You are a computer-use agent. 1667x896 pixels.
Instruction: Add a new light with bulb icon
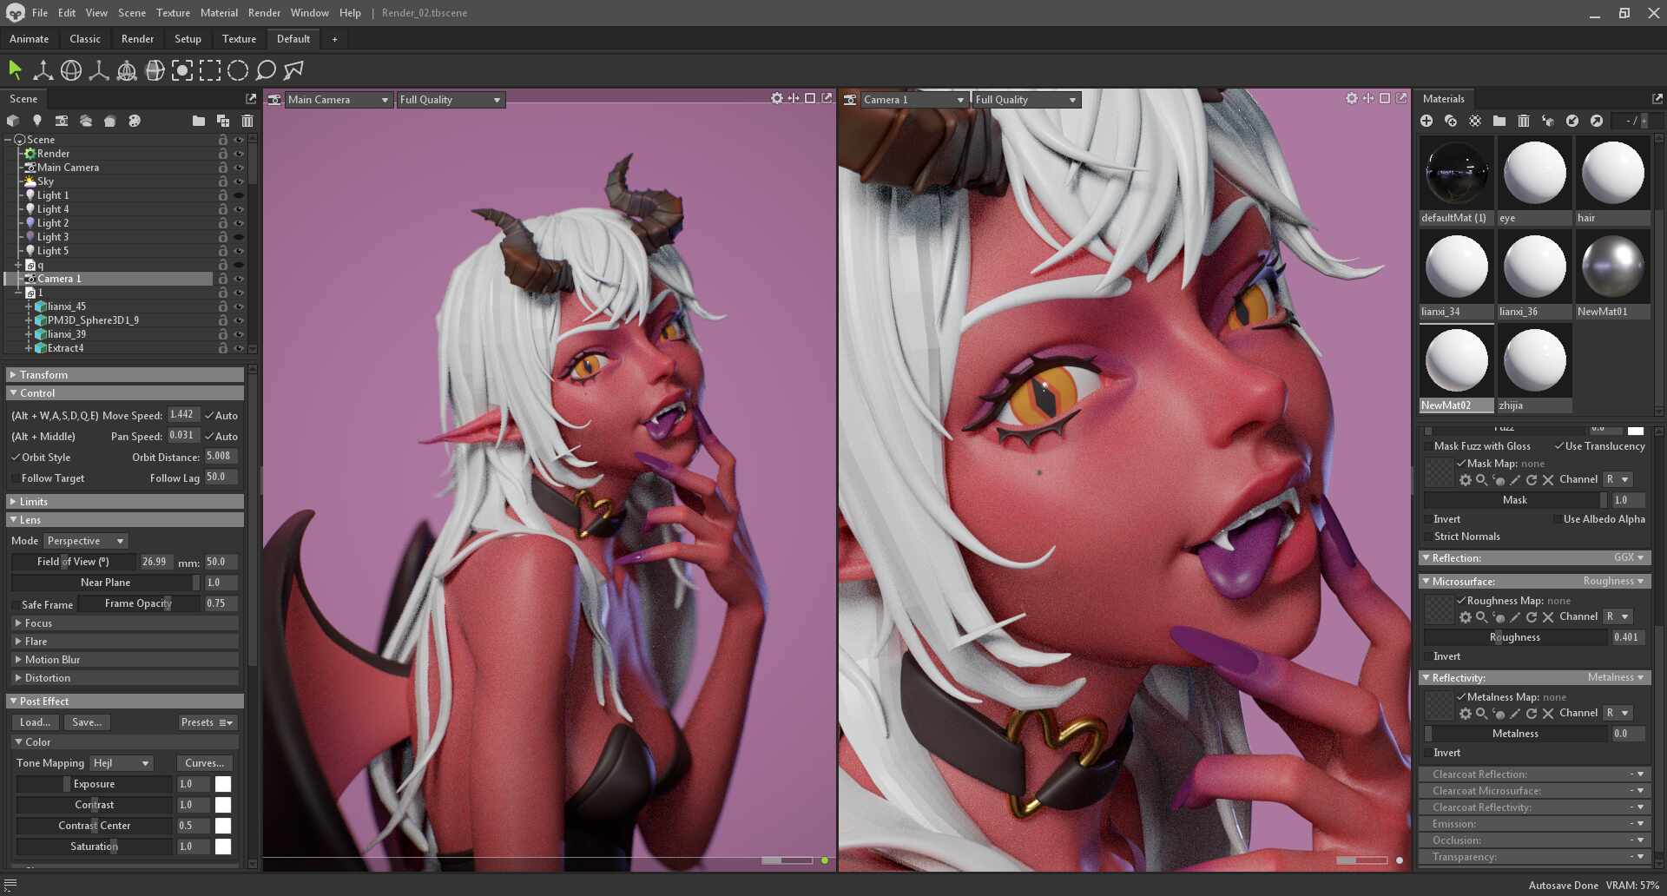pyautogui.click(x=36, y=121)
